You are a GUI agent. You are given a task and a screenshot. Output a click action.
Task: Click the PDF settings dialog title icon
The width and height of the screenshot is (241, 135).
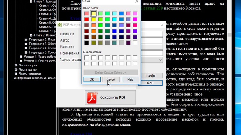pos(60,25)
